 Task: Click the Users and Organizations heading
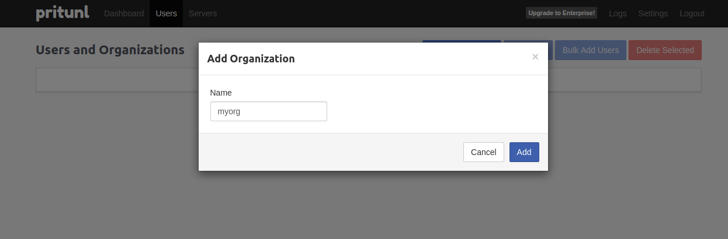click(x=110, y=50)
